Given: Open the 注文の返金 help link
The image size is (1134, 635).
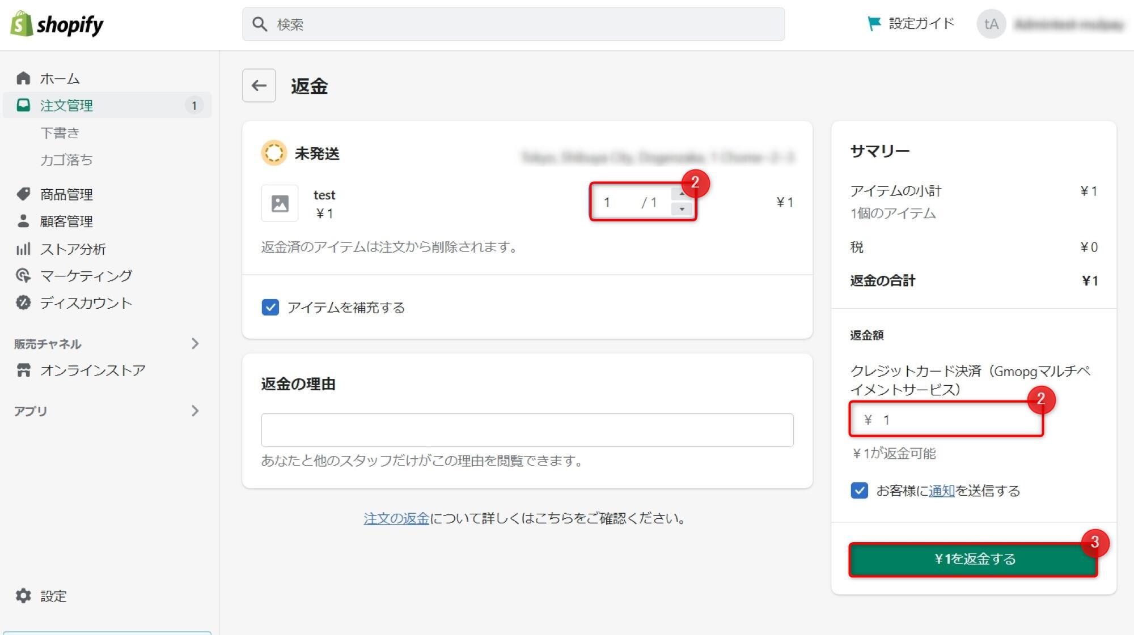Looking at the screenshot, I should [x=396, y=518].
